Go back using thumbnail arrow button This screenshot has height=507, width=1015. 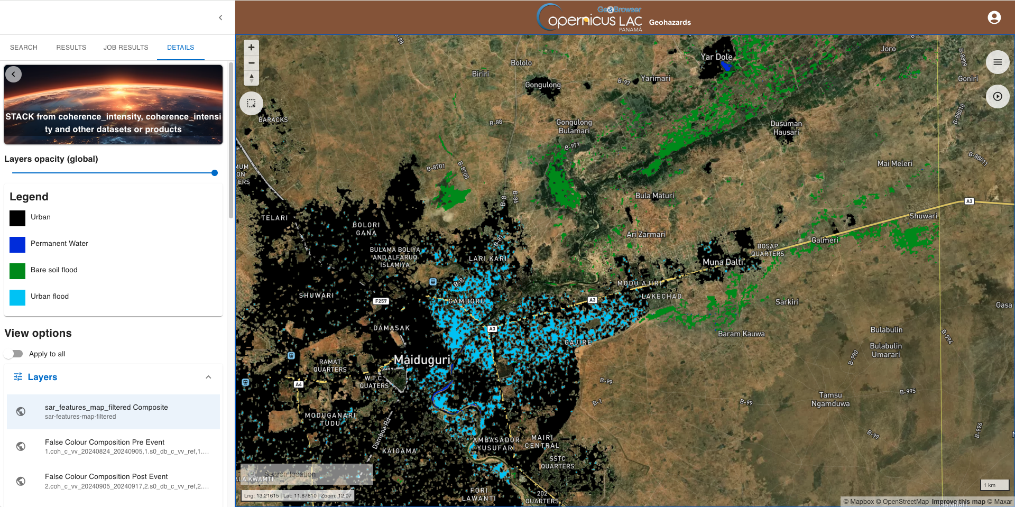coord(14,75)
